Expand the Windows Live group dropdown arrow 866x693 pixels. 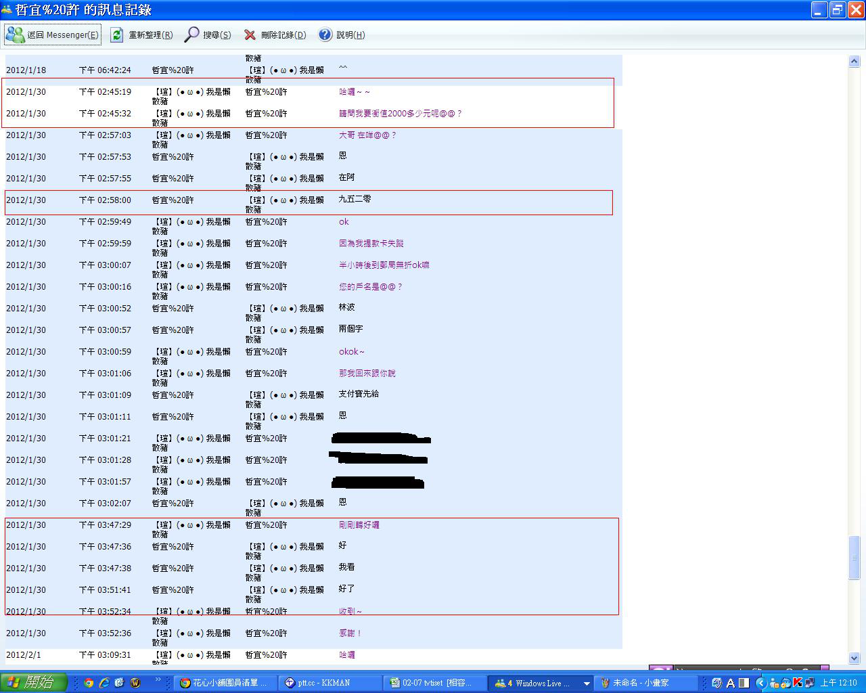click(x=587, y=684)
